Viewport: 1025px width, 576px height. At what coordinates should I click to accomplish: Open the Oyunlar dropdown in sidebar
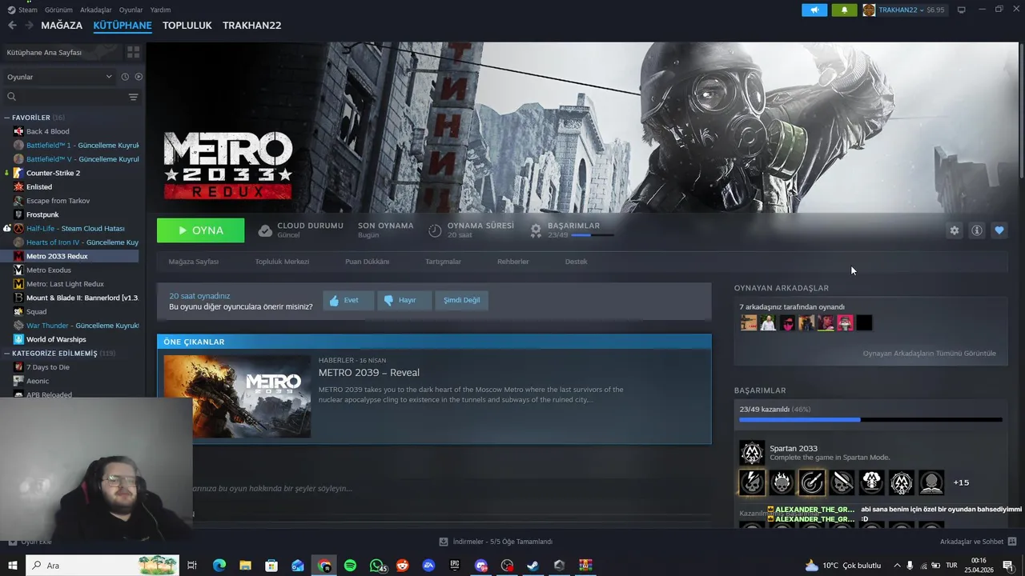(60, 77)
